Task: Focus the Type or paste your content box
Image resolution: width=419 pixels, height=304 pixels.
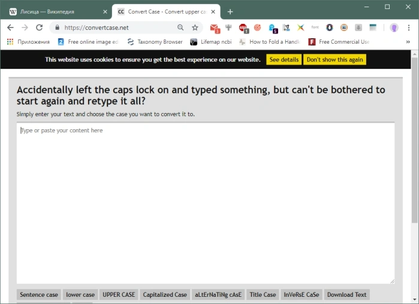Action: point(206,203)
